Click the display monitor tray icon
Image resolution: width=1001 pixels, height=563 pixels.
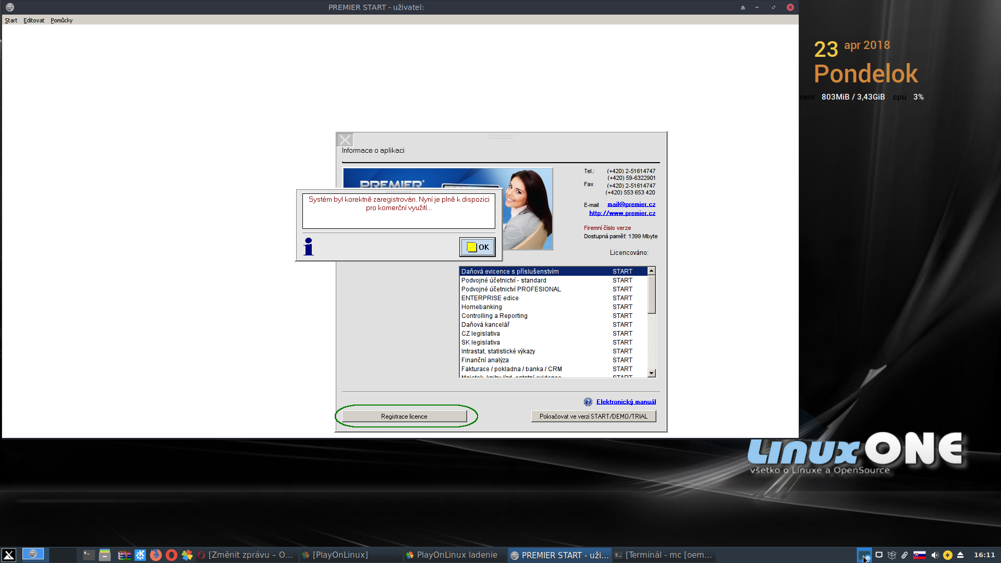(x=879, y=555)
